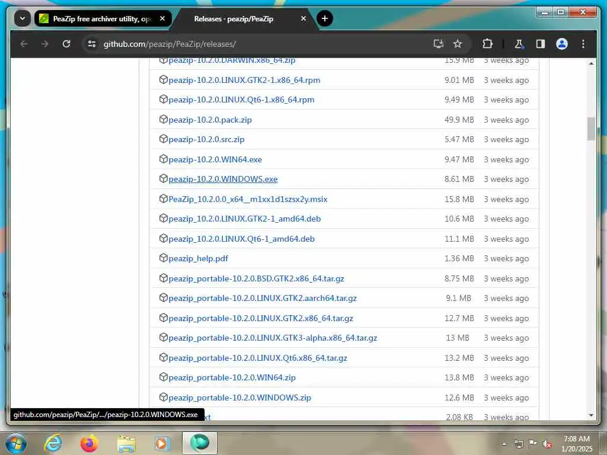This screenshot has width=607, height=455.
Task: Open the Windows Start orb
Action: pyautogui.click(x=16, y=443)
